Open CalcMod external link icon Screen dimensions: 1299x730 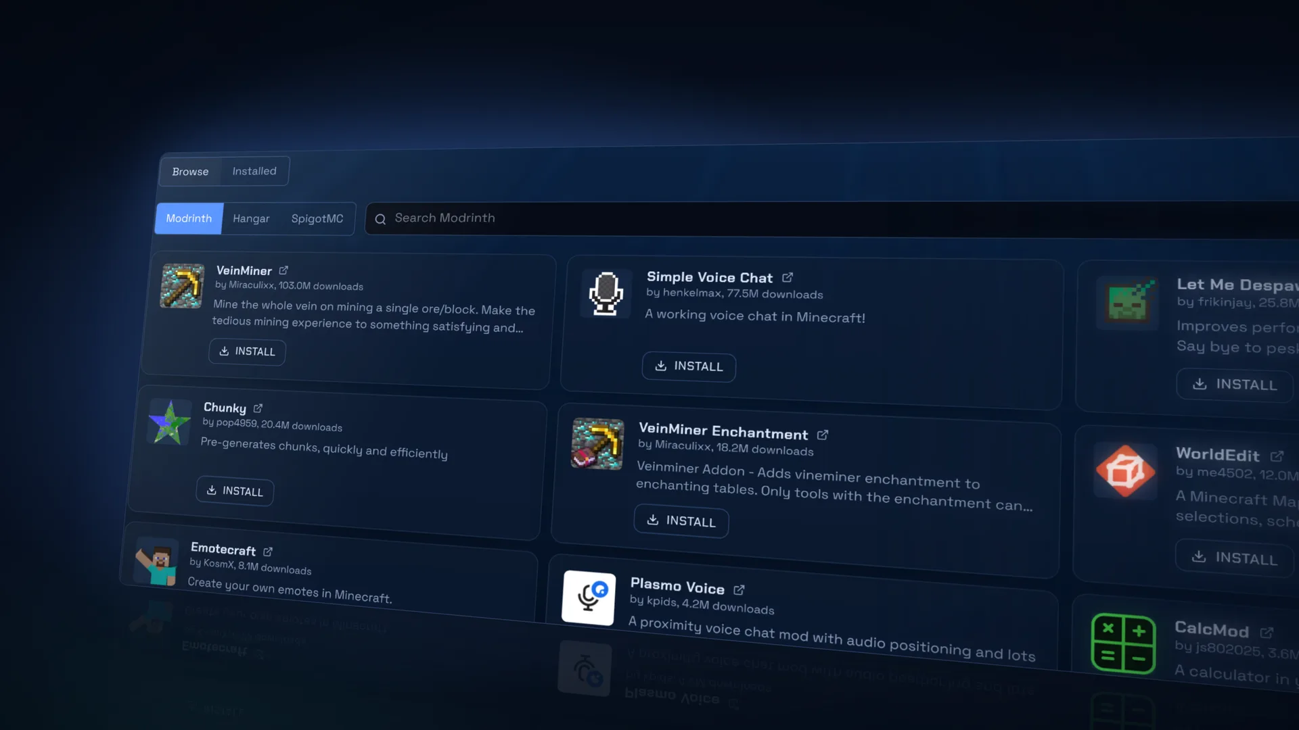1267,633
